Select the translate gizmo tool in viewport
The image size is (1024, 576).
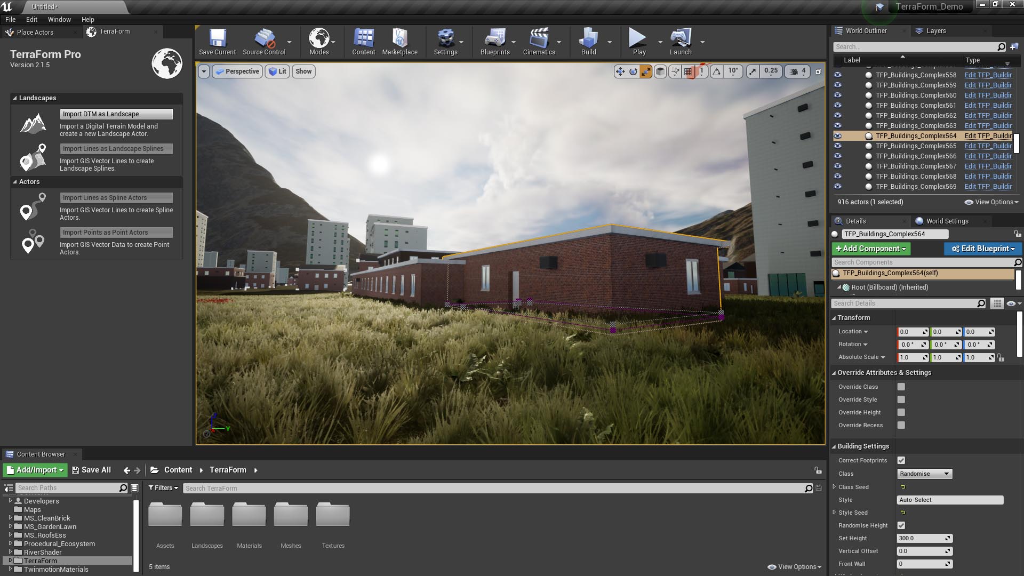[620, 71]
